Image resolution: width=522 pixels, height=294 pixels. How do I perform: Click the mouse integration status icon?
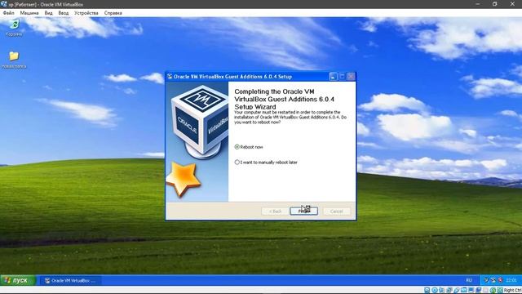point(493,290)
